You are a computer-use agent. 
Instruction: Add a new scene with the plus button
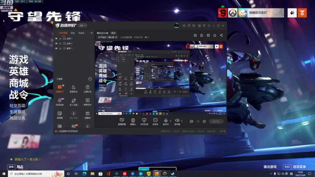pyautogui.click(x=92, y=33)
